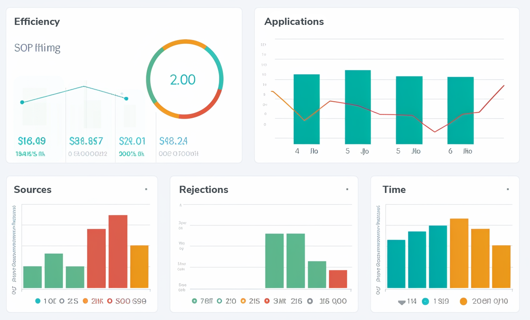Click the $16.09 efficiency stat
Image resolution: width=530 pixels, height=320 pixels.
(x=32, y=141)
